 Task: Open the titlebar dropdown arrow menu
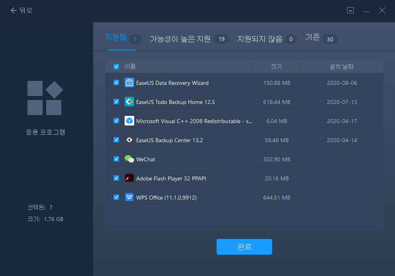(x=350, y=10)
